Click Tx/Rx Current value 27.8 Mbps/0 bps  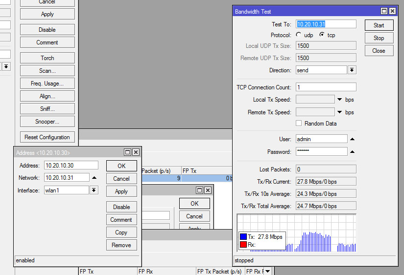tap(326, 181)
